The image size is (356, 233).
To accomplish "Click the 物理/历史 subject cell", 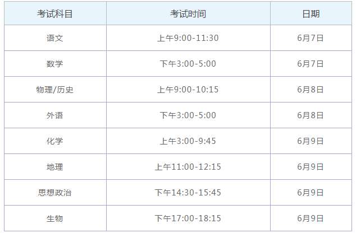I will click(55, 90).
